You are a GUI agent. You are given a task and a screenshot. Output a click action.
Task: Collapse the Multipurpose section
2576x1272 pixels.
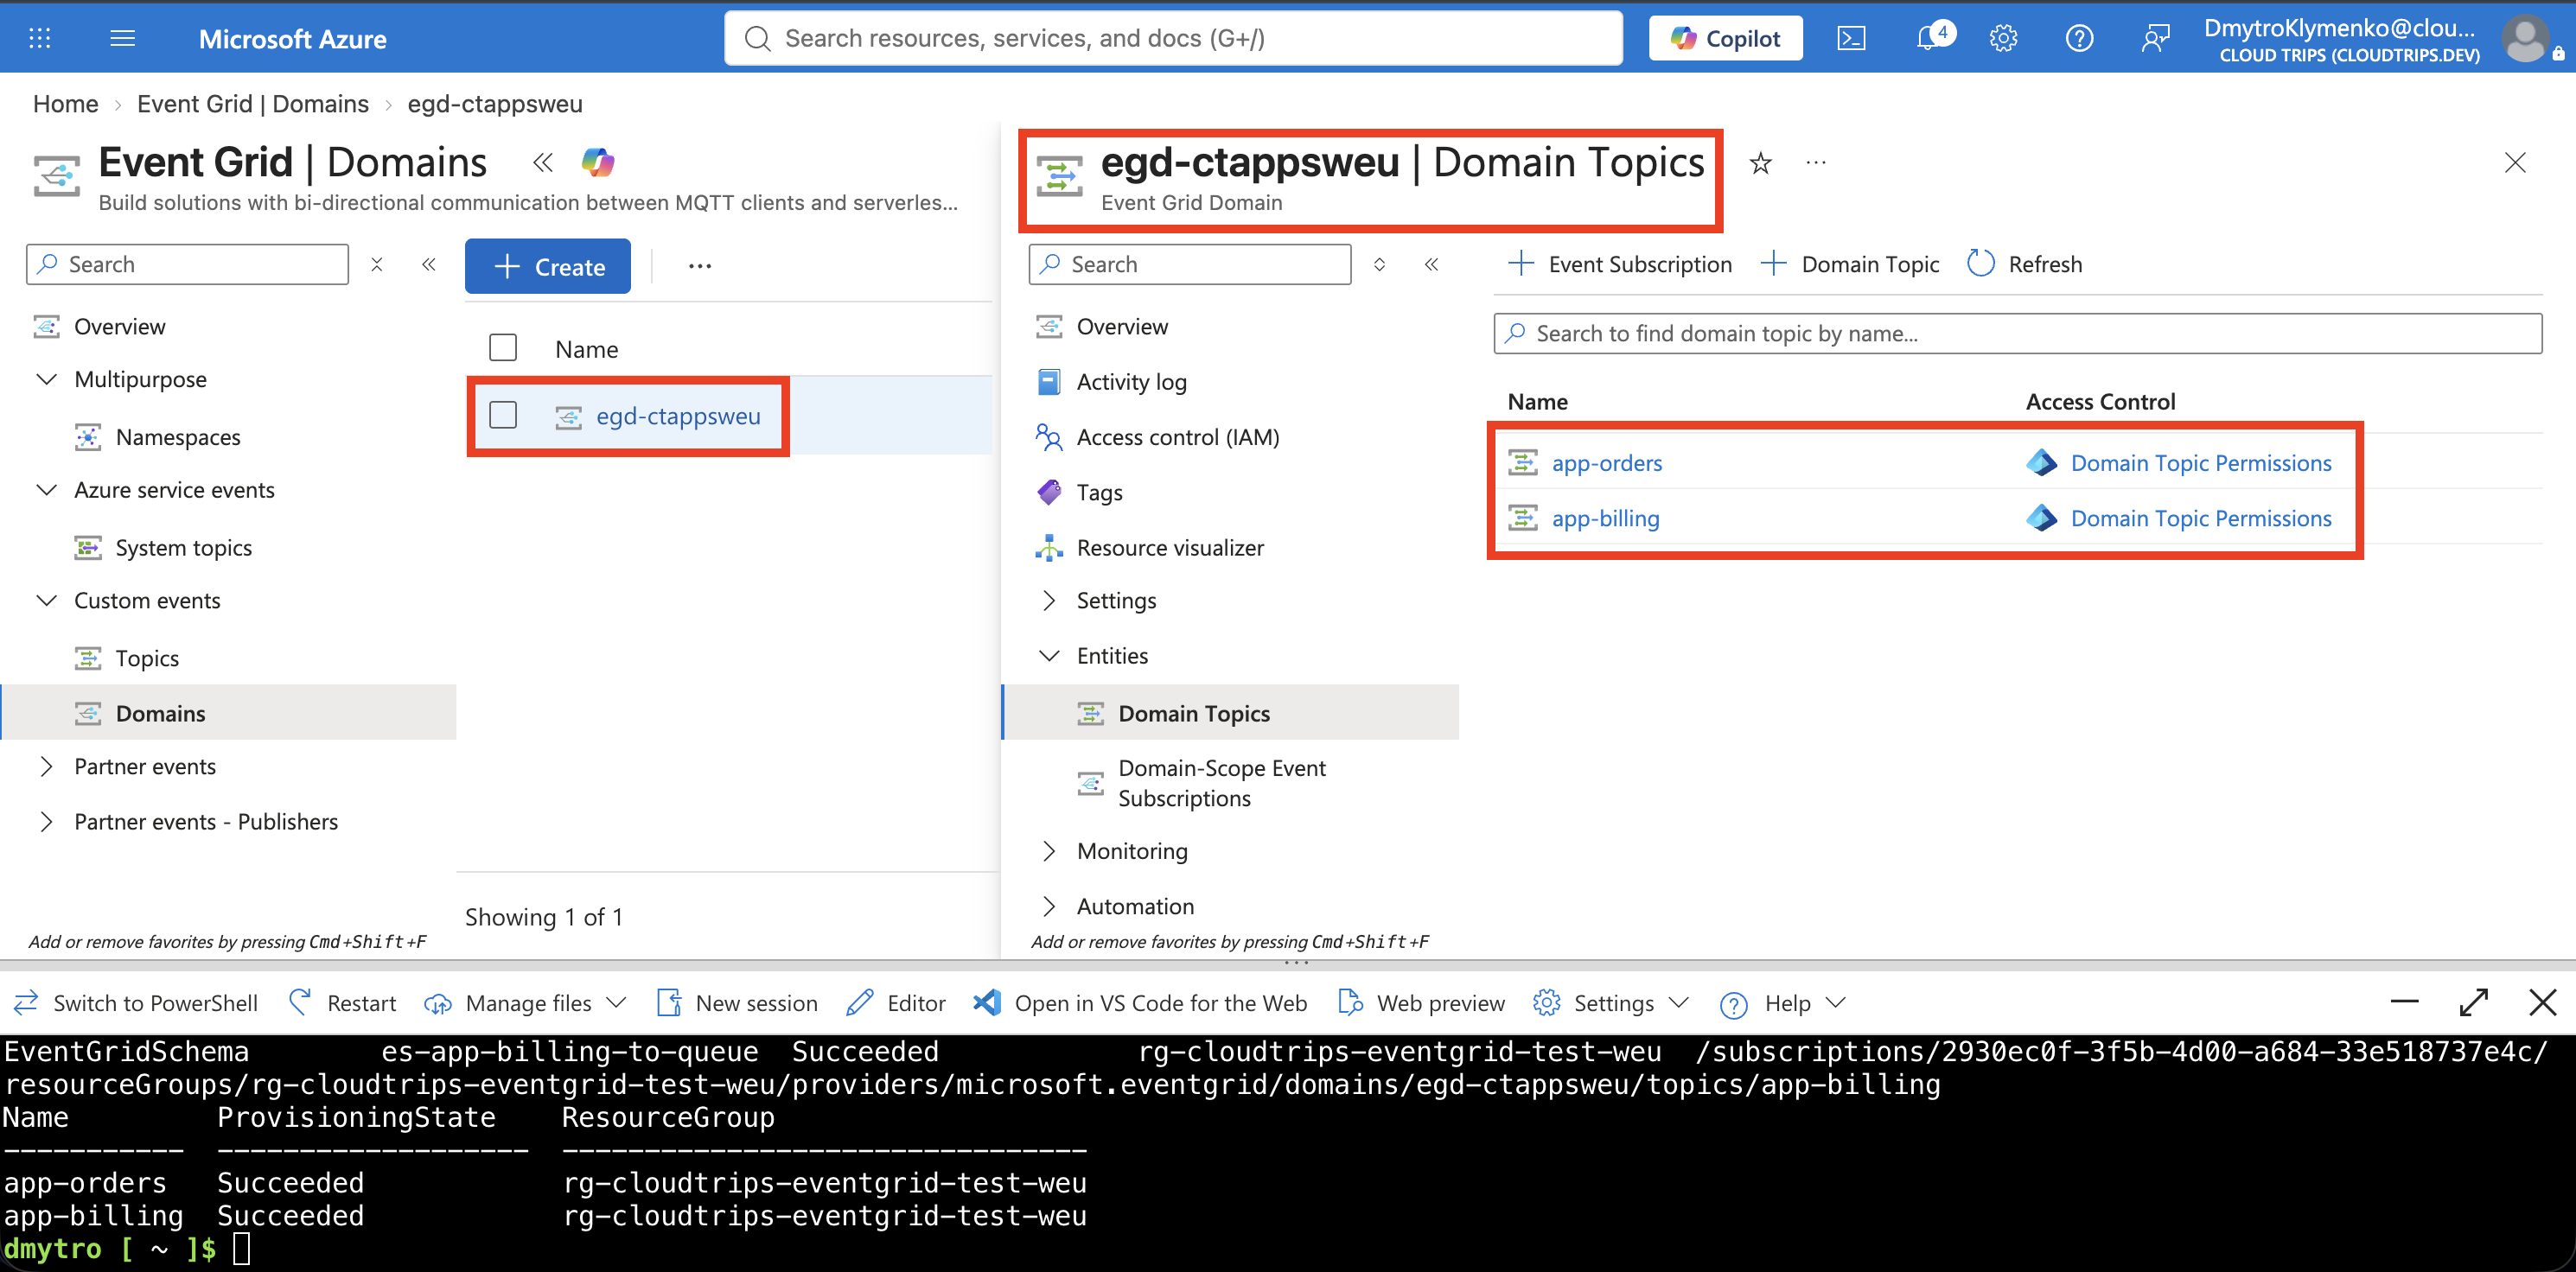[x=46, y=379]
